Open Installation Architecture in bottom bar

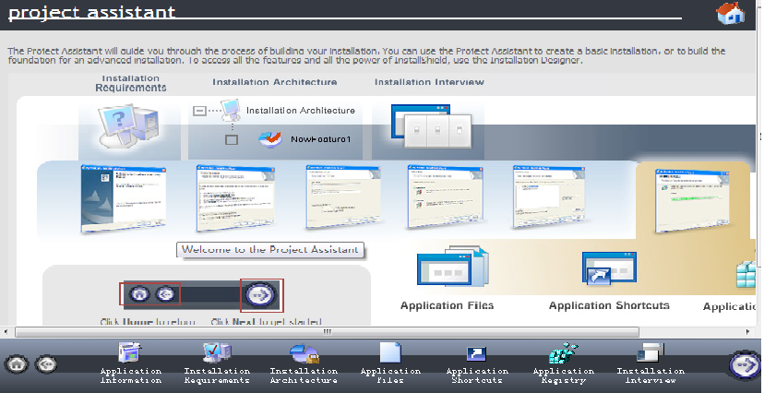coord(304,363)
